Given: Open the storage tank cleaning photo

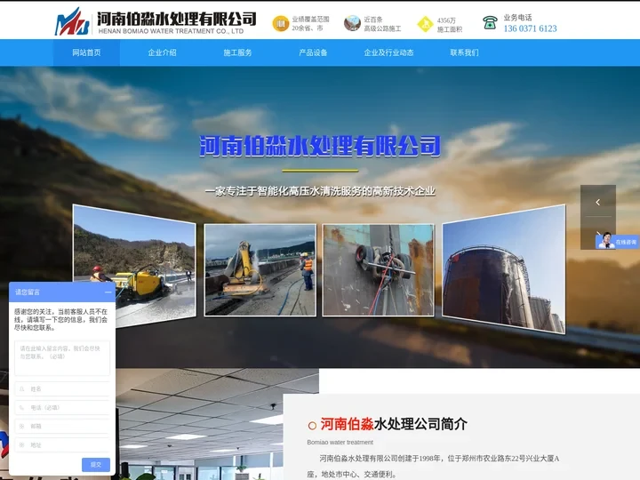Looking at the screenshot, I should point(504,269).
